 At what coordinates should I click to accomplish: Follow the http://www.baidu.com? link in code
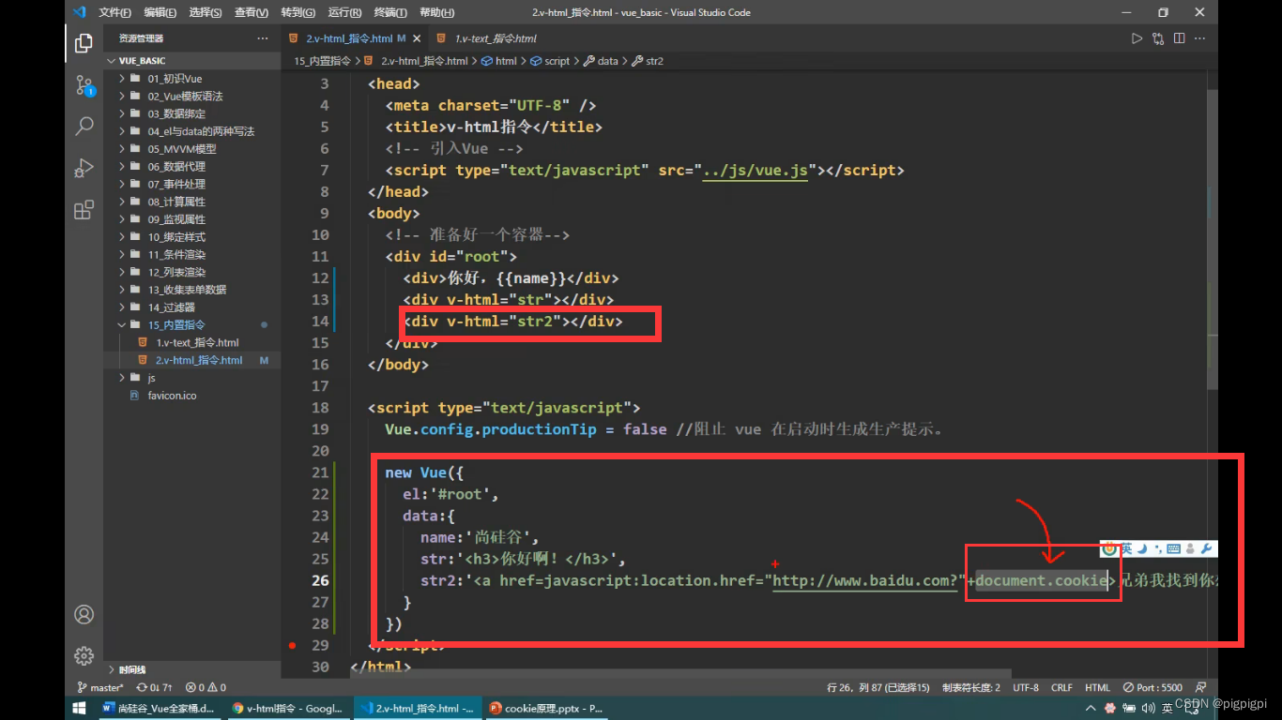864,580
